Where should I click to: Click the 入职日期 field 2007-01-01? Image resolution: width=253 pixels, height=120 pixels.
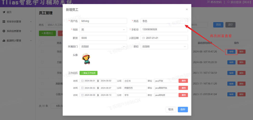click(x=164, y=38)
